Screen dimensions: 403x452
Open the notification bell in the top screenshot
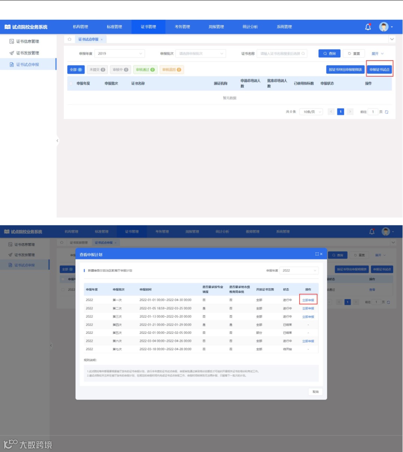point(368,27)
